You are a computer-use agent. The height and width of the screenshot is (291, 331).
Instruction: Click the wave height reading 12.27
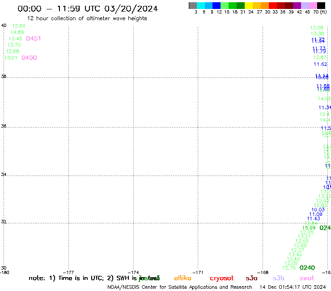[297, 250]
